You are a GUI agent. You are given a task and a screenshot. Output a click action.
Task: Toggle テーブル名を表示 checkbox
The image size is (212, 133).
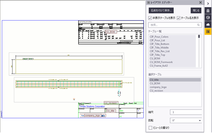[179, 18]
